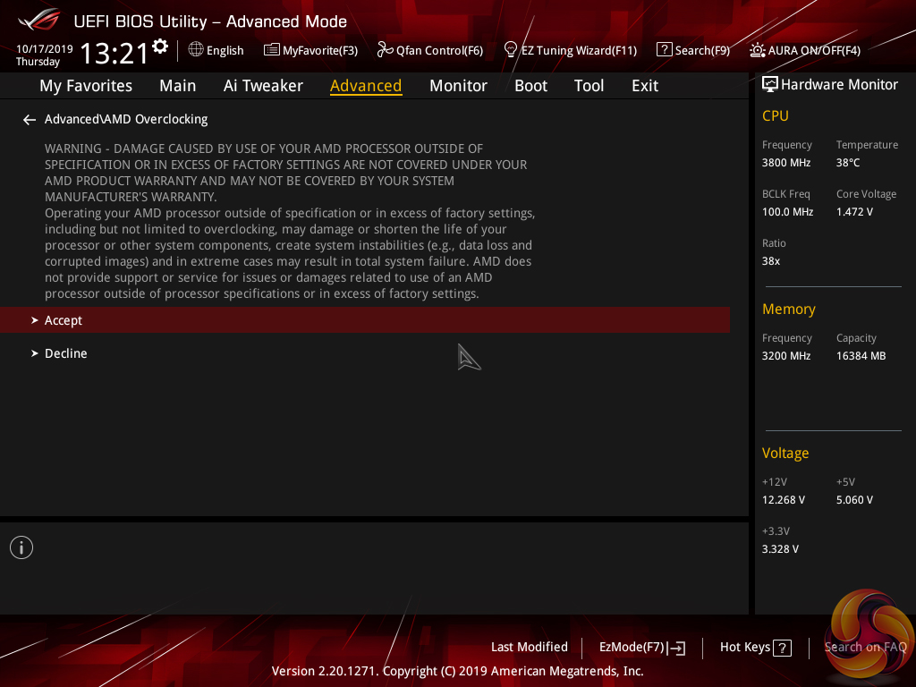This screenshot has height=687, width=916.
Task: Click the Hardware Monitor display icon
Action: (770, 84)
